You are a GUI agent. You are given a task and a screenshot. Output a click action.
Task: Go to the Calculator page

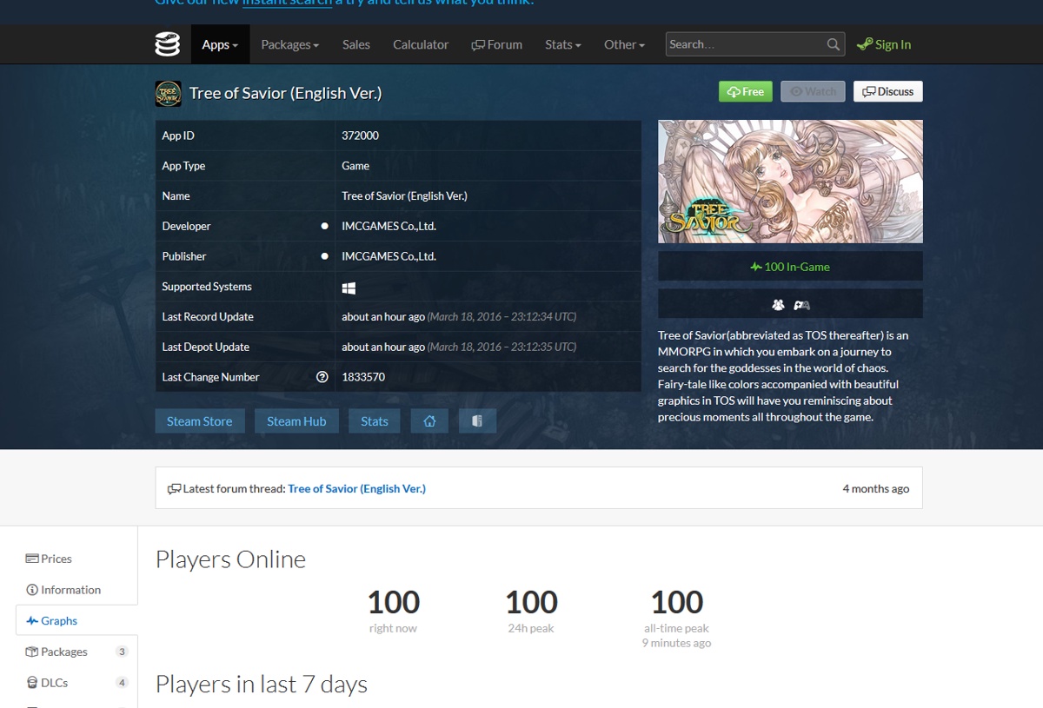pyautogui.click(x=421, y=44)
